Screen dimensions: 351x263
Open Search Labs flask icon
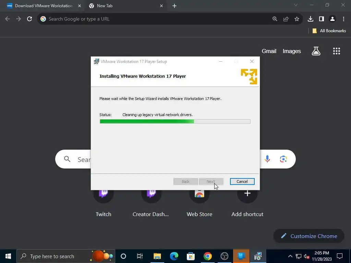coord(316,51)
